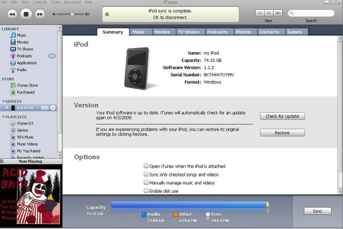This screenshot has height=229, width=343.
Task: Focus the Search input field
Action: [x=311, y=13]
